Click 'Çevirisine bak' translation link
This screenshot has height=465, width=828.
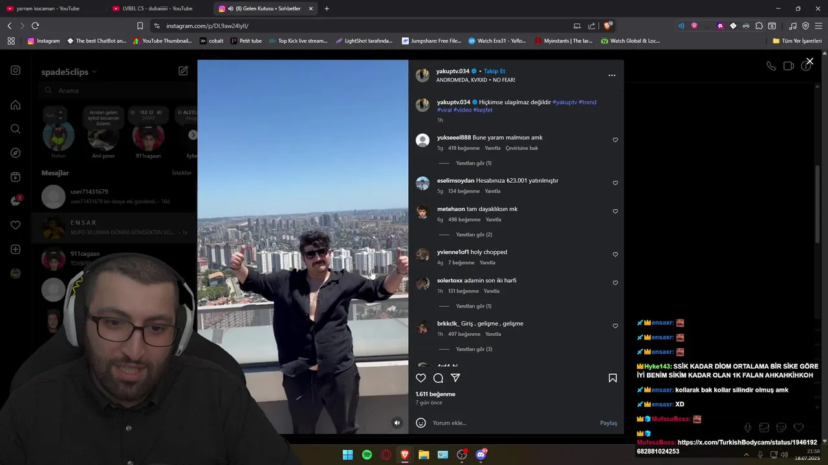[521, 148]
